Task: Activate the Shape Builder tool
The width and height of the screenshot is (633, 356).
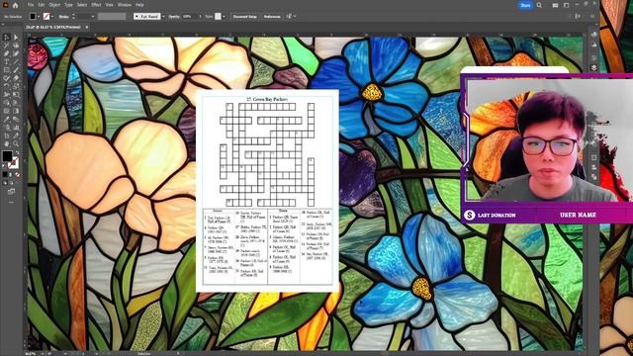Action: coord(7,103)
